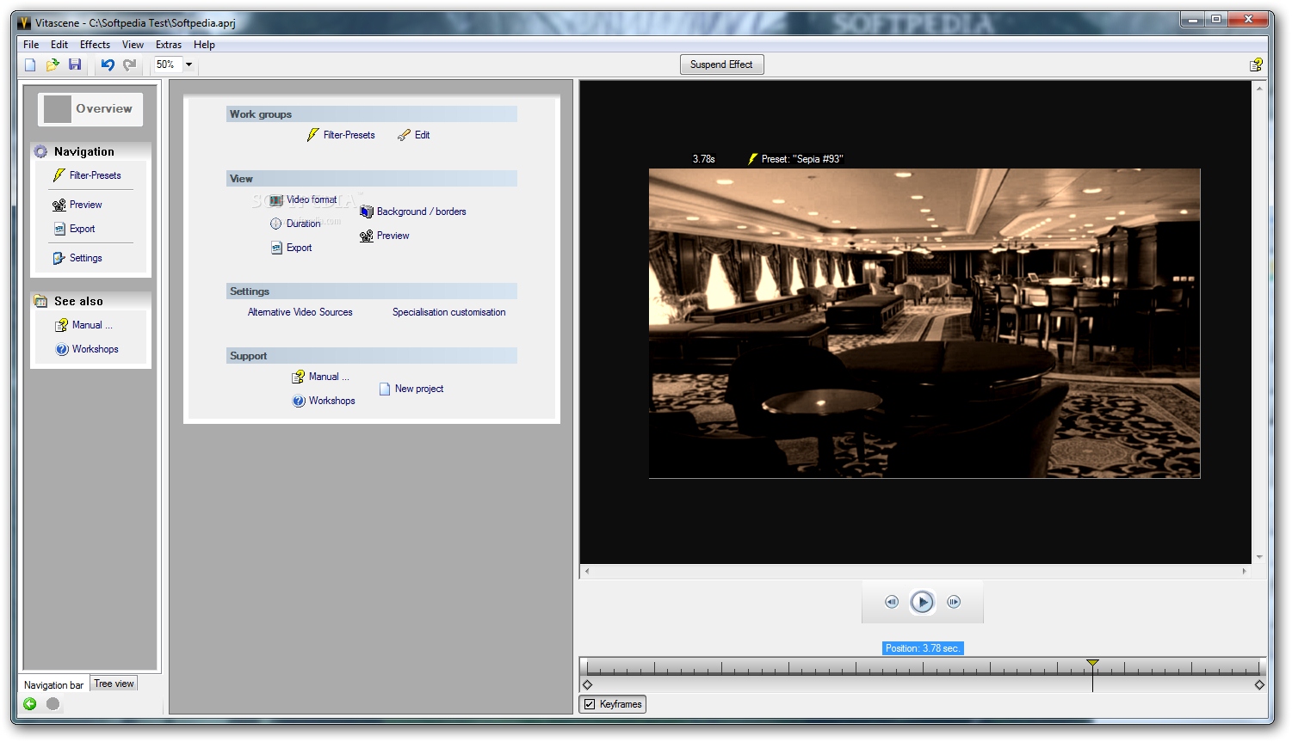The width and height of the screenshot is (1292, 742).
Task: Switch to Tree view tab
Action: pos(114,684)
